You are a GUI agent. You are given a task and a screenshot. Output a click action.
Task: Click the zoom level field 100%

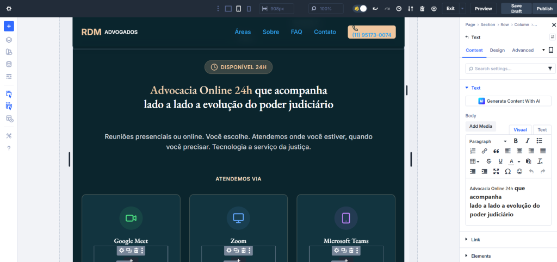coord(326,9)
